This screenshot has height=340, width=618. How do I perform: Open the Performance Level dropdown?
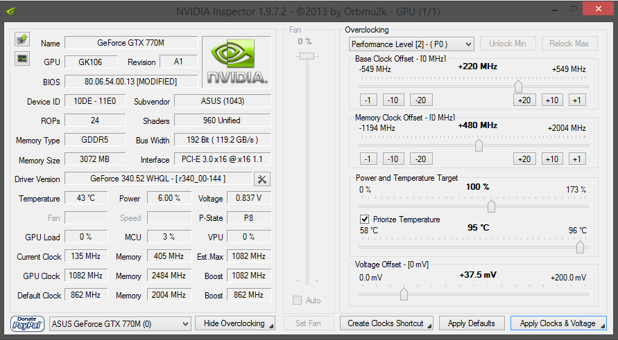pyautogui.click(x=411, y=44)
